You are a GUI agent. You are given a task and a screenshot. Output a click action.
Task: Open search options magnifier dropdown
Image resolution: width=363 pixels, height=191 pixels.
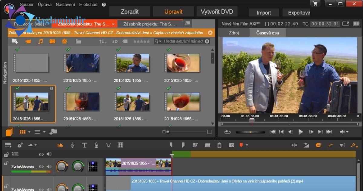159,41
